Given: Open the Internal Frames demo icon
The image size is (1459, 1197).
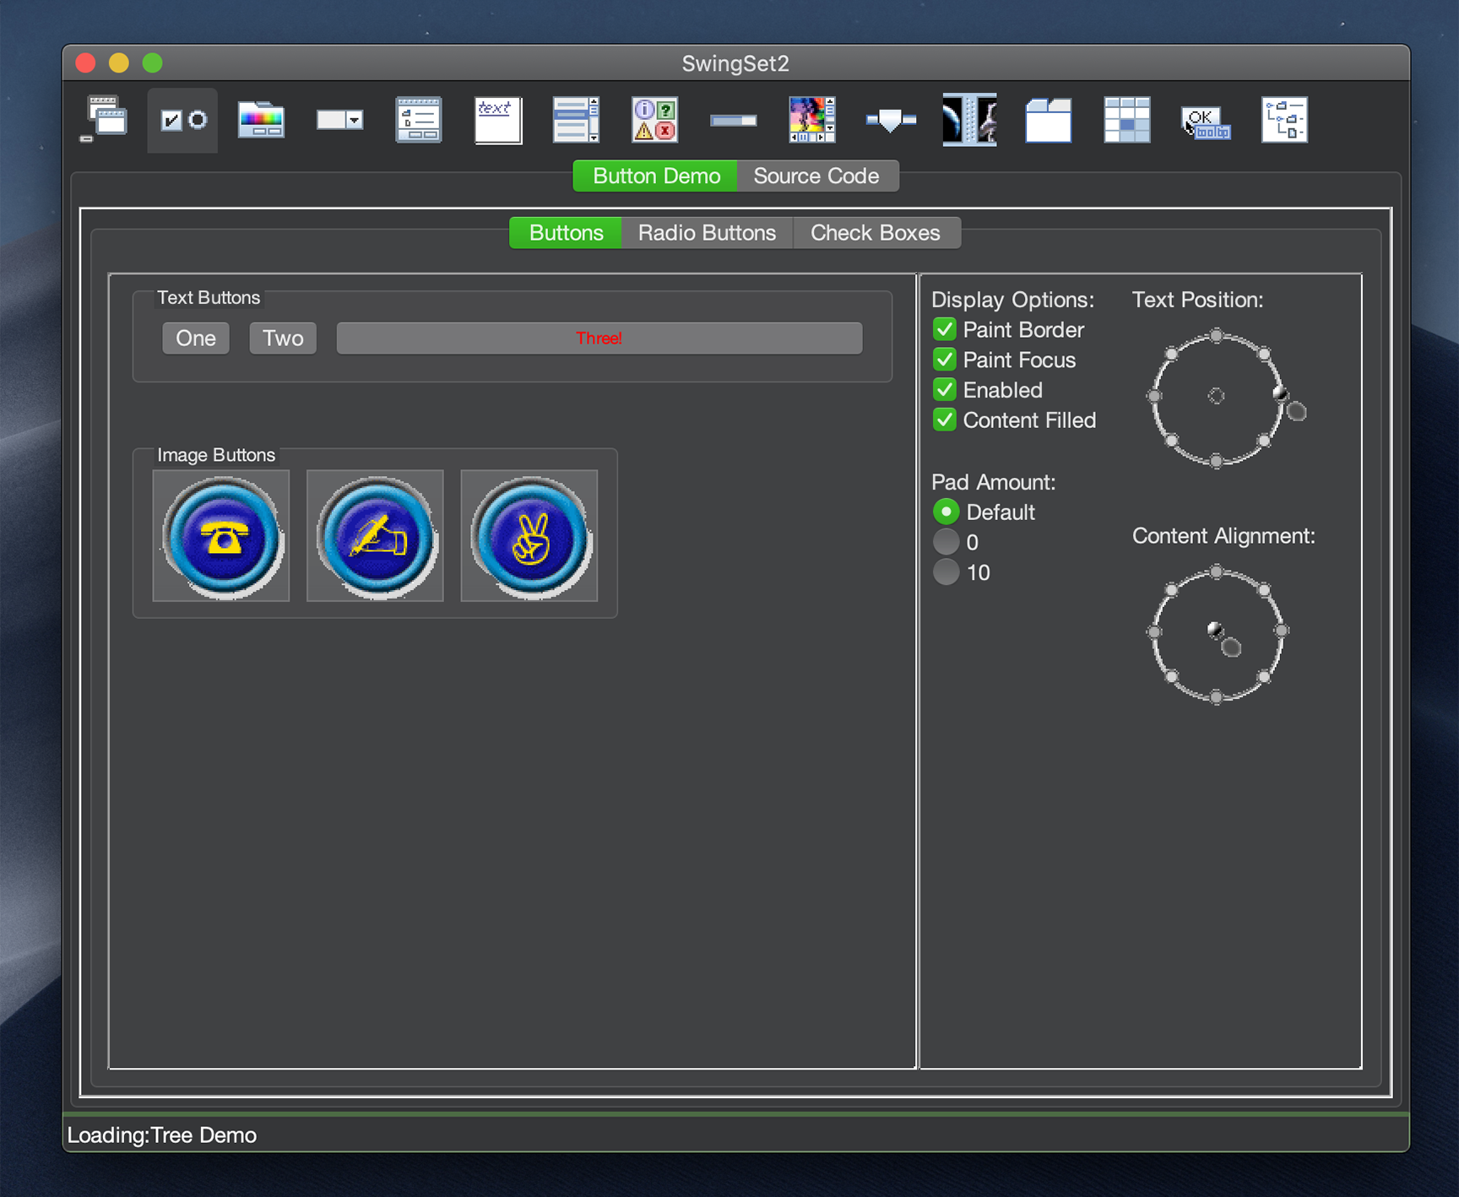Looking at the screenshot, I should [105, 119].
